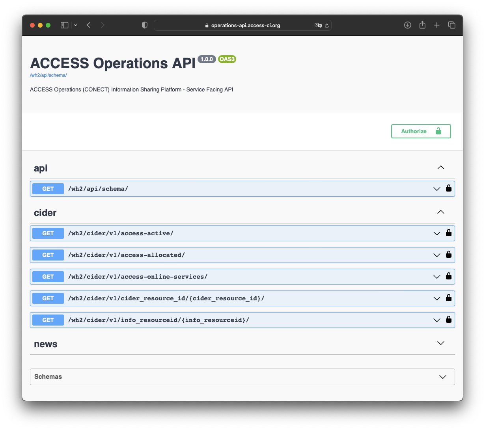Click lock icon on access-active endpoint
The image size is (485, 430).
[x=449, y=233]
